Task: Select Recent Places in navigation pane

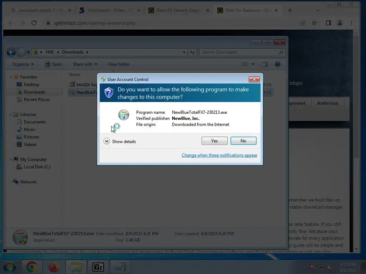Action: click(37, 100)
